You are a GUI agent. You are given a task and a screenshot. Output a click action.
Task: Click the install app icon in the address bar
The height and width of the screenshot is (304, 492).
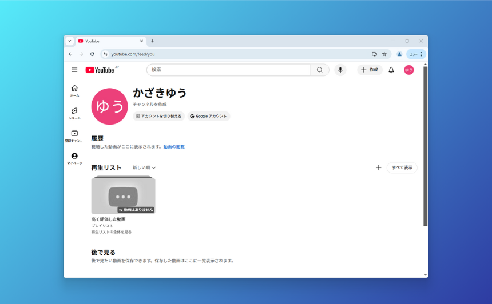pos(374,54)
